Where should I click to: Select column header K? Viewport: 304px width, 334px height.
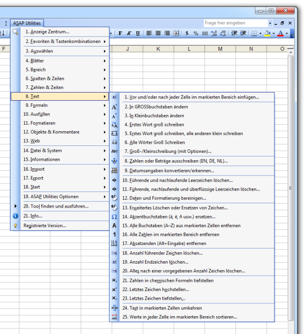(x=158, y=49)
